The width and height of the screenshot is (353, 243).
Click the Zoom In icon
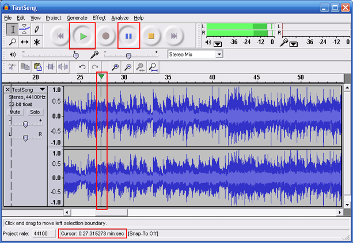pyautogui.click(x=115, y=67)
